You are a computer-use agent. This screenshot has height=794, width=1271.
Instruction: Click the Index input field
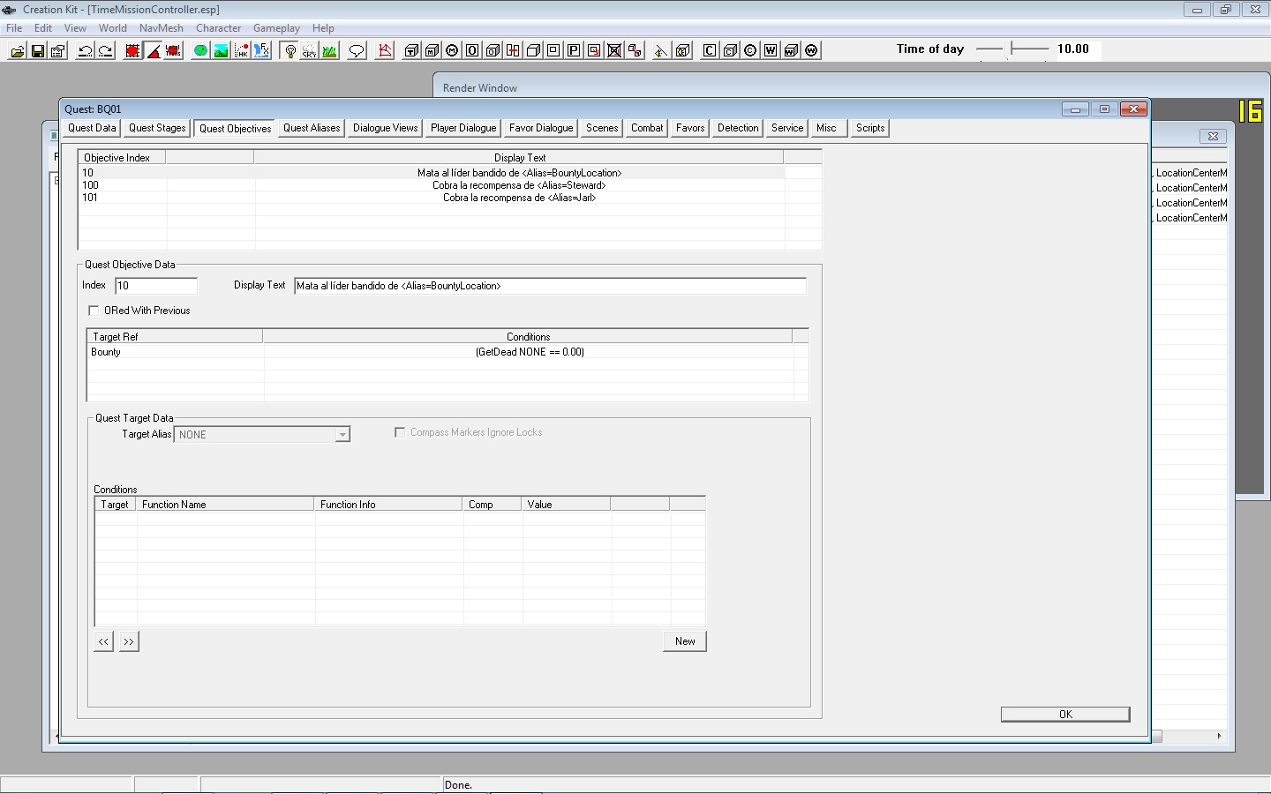click(156, 286)
